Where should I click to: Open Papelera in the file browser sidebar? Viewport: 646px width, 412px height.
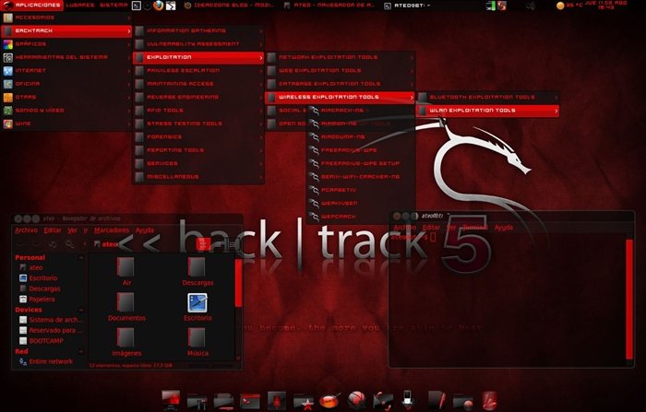(38, 300)
